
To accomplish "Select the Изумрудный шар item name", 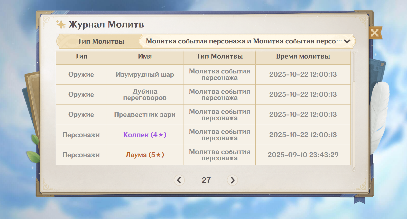I will [x=145, y=74].
